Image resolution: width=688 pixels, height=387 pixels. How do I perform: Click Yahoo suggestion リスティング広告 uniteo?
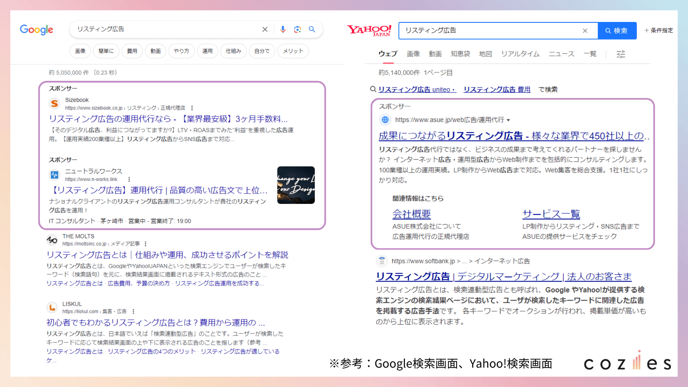click(417, 89)
